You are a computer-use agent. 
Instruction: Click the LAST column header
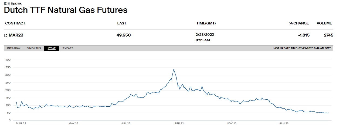click(122, 23)
